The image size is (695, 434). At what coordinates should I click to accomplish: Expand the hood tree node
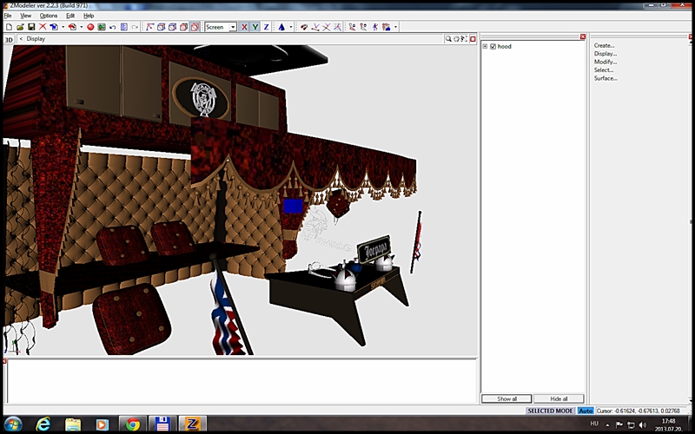tap(485, 47)
